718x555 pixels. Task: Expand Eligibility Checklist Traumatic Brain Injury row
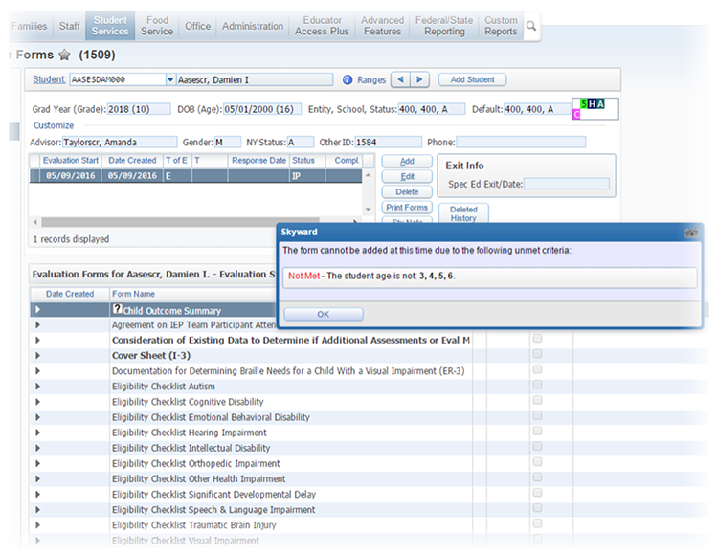(37, 524)
